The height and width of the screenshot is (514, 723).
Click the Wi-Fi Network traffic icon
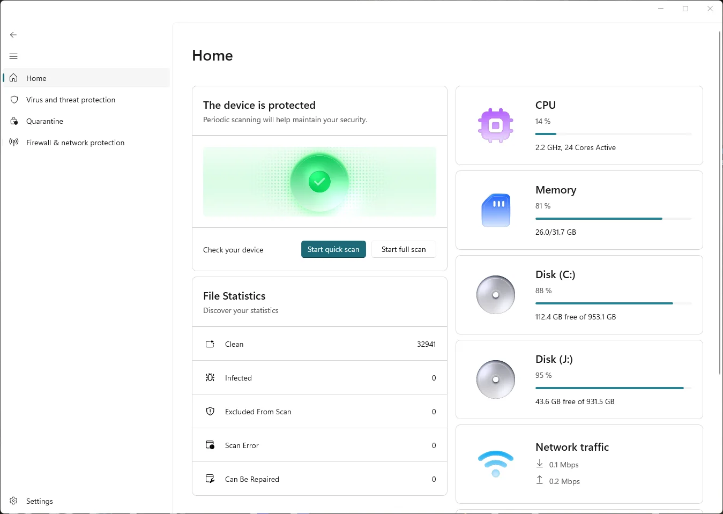(496, 464)
